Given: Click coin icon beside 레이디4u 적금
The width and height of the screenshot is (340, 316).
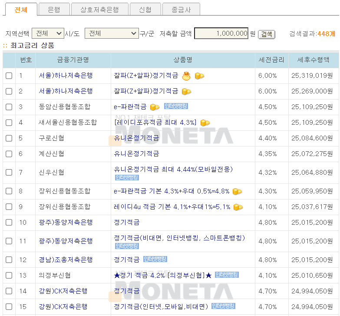Looking at the screenshot, I should (x=238, y=207).
